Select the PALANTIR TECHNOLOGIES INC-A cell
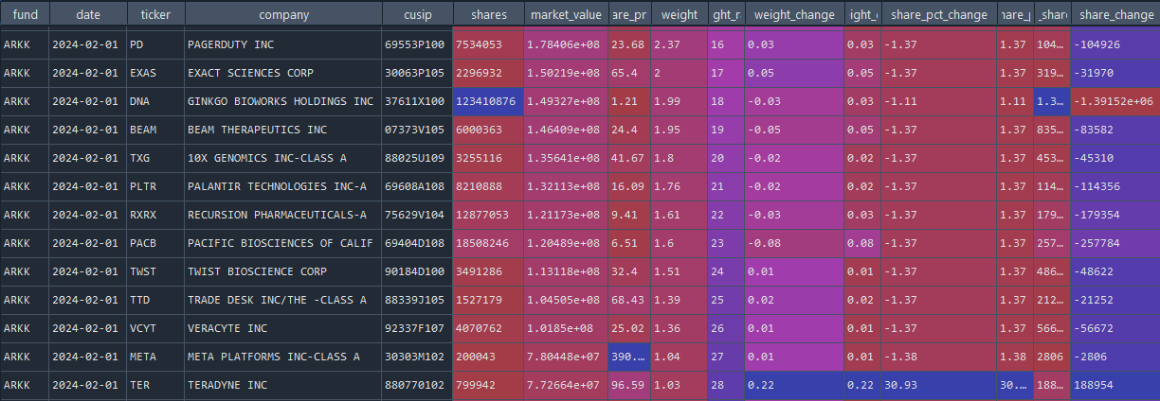Image resolution: width=1160 pixels, height=401 pixels. (283, 186)
